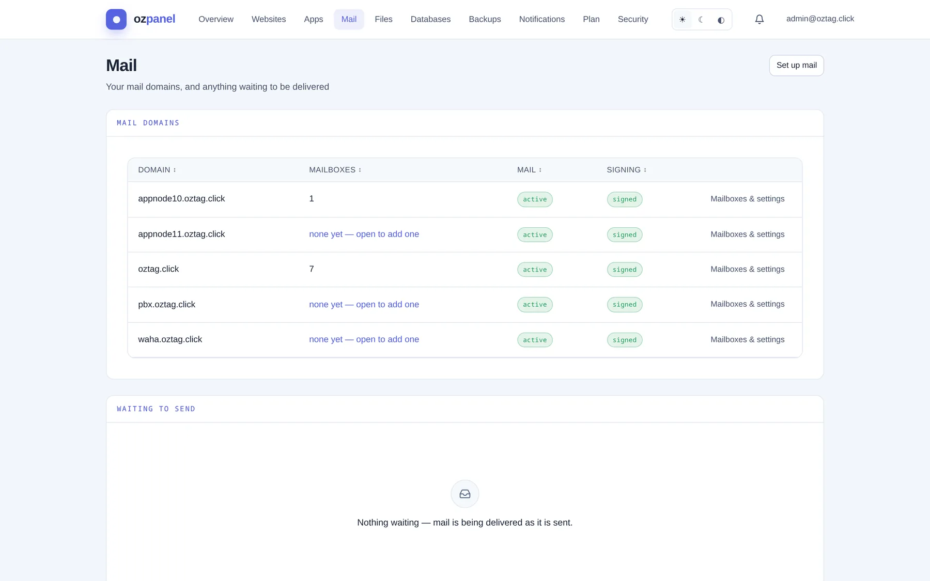Viewport: 930px width, 581px height.
Task: Sort table by Mailboxes column
Action: (x=335, y=170)
